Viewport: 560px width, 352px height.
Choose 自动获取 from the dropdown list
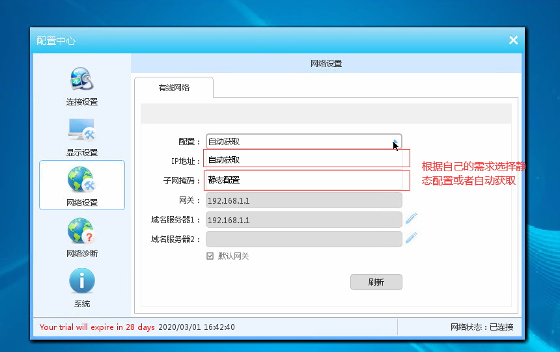coord(306,159)
